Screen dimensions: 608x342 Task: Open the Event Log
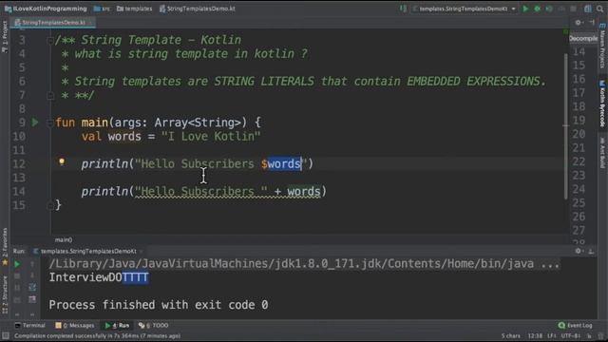[575, 325]
